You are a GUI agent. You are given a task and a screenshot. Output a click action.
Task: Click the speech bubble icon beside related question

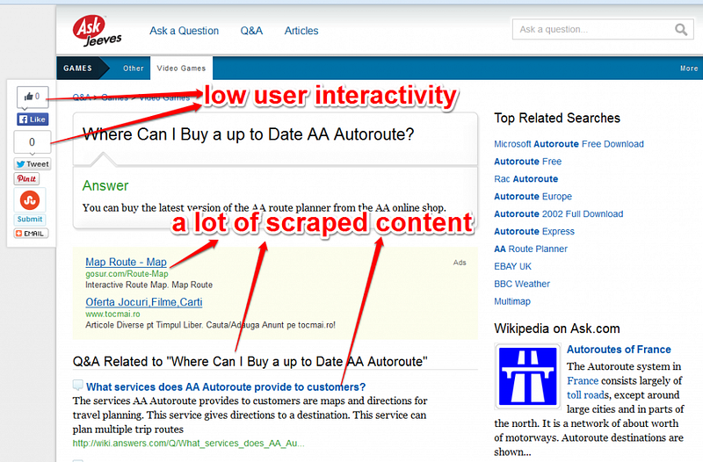(x=77, y=385)
